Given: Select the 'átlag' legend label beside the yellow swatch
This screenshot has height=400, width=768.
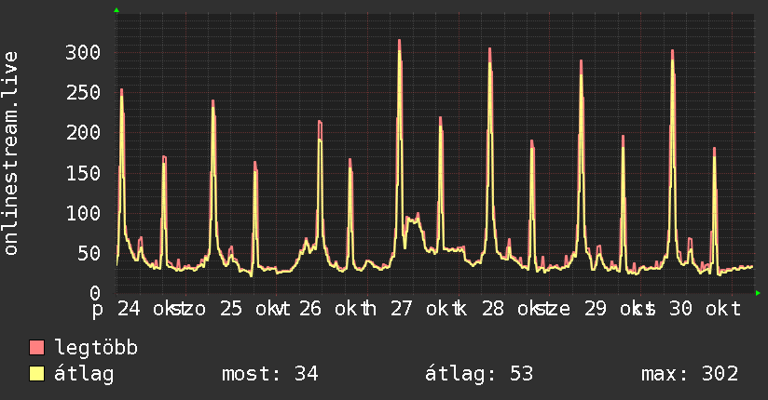Looking at the screenshot, I should coord(84,375).
